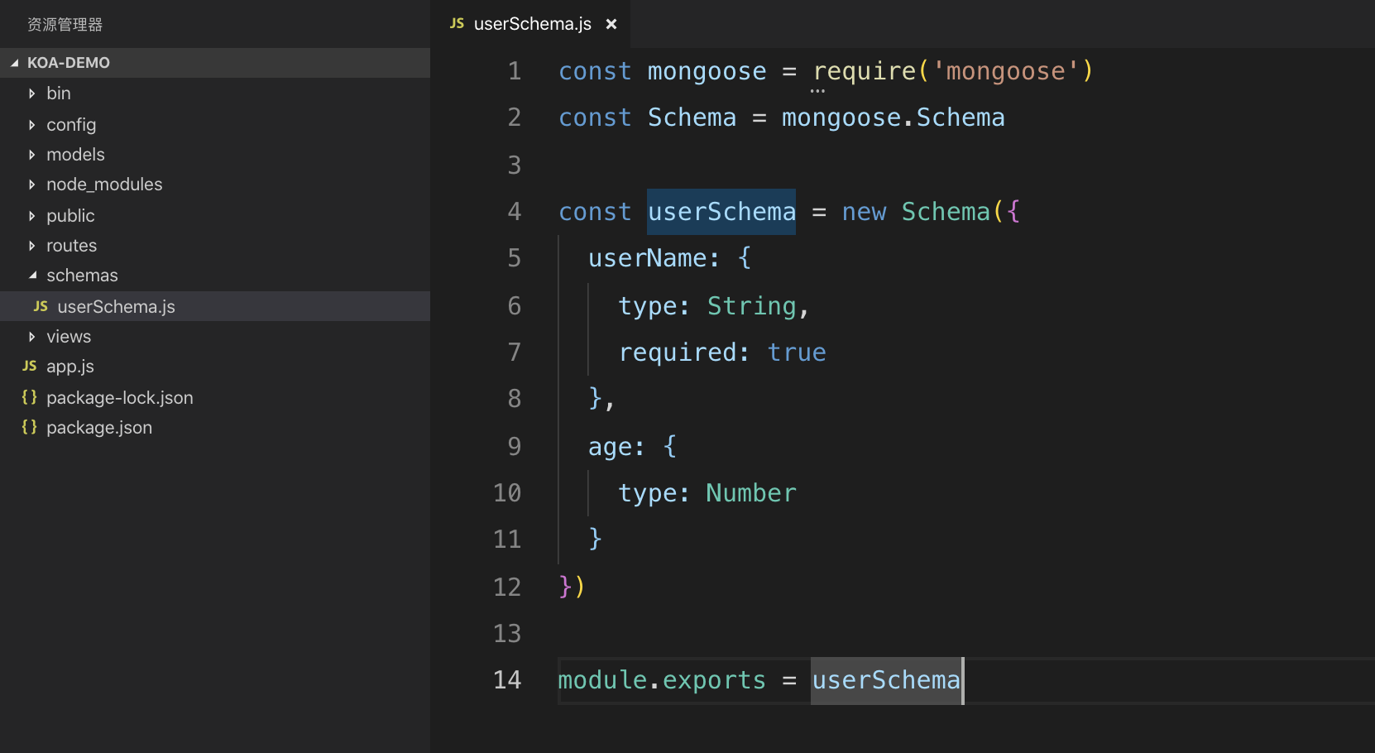The width and height of the screenshot is (1375, 753).
Task: Collapse the KOA-DEMO project root arrow
Action: [15, 63]
